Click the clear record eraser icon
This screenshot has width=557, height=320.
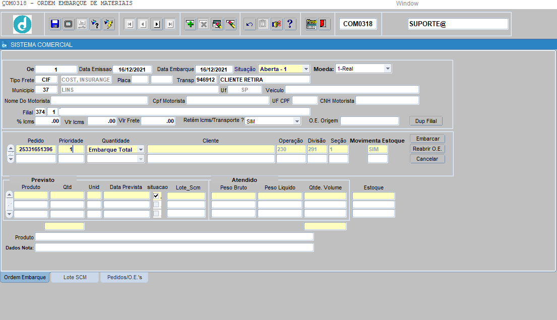pos(230,24)
